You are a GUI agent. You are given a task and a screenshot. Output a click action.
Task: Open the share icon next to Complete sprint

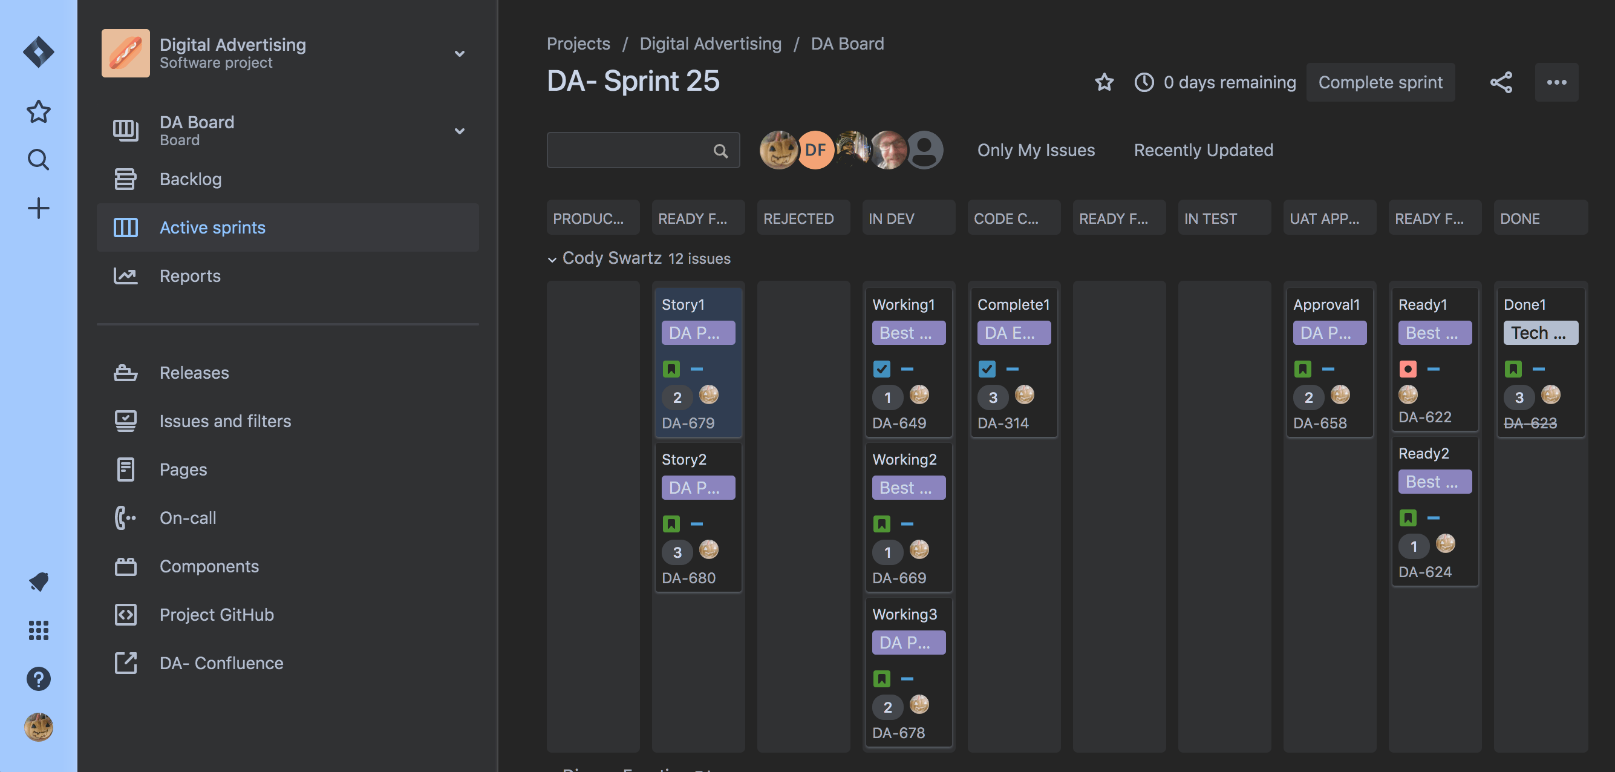click(x=1502, y=82)
